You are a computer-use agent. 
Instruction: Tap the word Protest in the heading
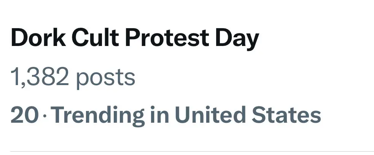pos(167,39)
